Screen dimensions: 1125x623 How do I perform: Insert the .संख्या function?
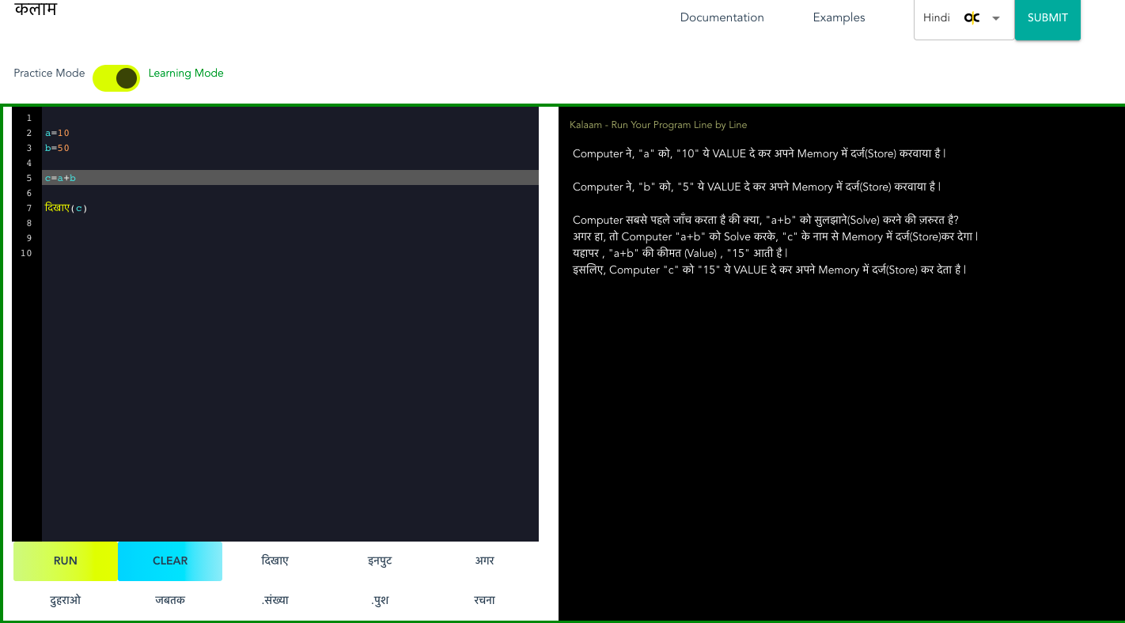(x=275, y=600)
